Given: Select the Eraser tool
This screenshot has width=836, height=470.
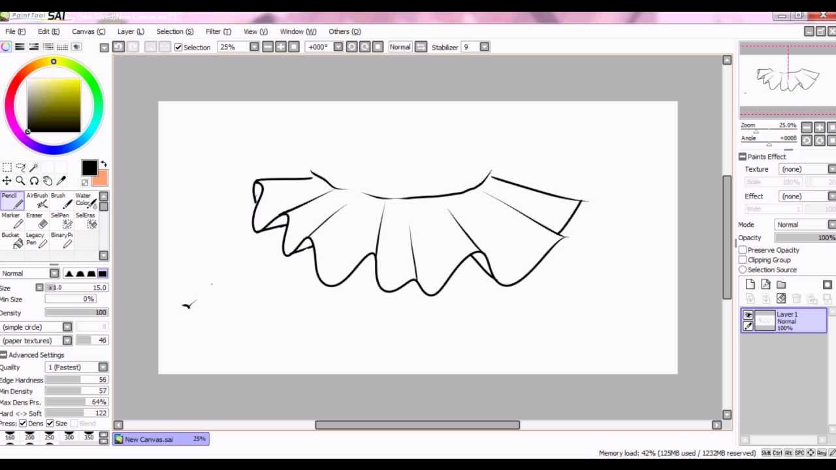Looking at the screenshot, I should tap(37, 221).
